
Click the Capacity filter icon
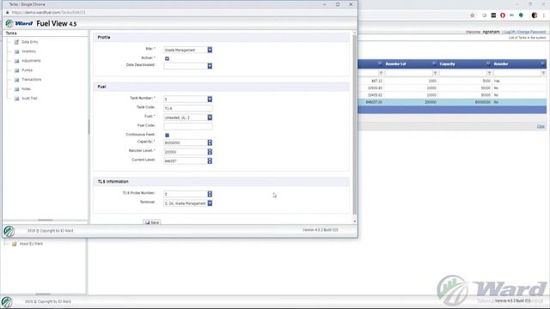[489, 73]
